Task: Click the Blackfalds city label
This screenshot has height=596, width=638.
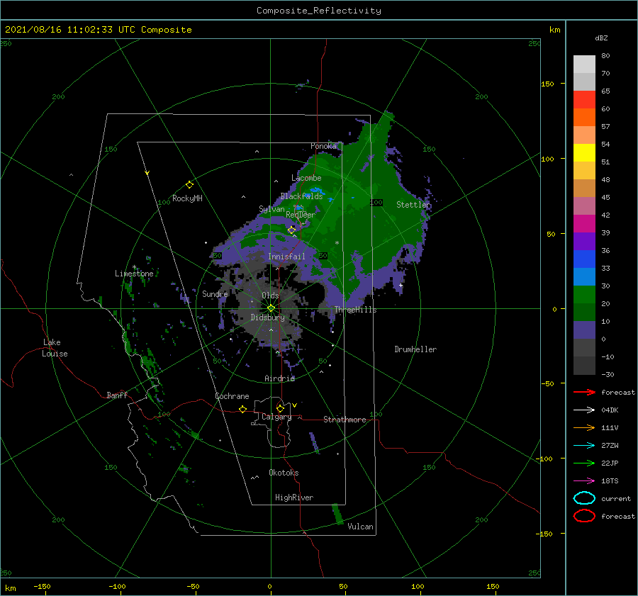Action: [x=301, y=196]
